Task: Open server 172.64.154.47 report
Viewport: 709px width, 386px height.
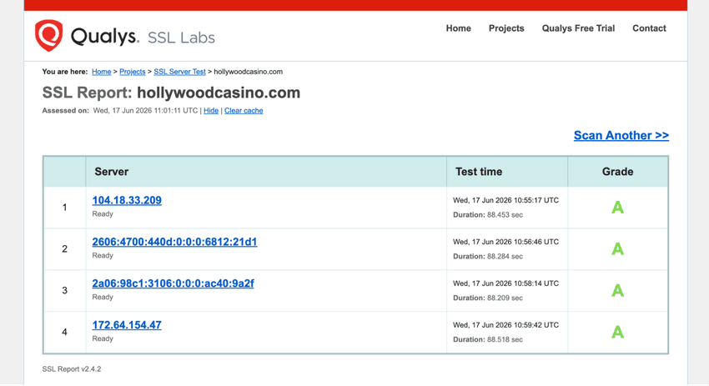Action: [127, 325]
